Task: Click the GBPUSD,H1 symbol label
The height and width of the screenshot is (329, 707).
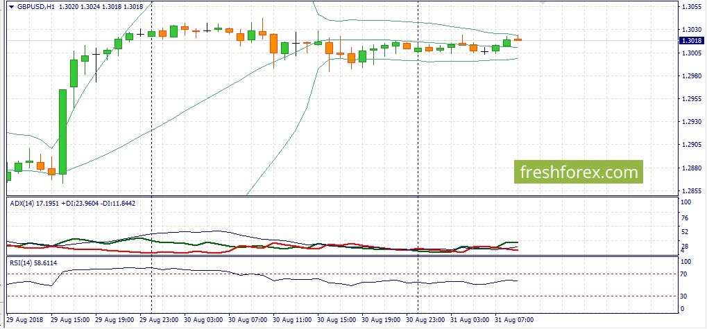Action: pos(35,7)
